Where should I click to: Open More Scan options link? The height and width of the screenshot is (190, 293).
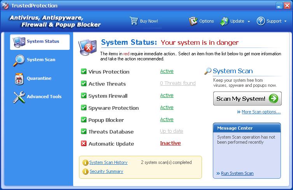click(261, 112)
